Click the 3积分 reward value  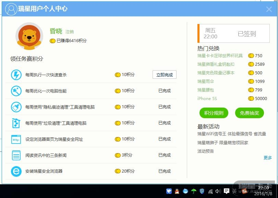point(127,155)
